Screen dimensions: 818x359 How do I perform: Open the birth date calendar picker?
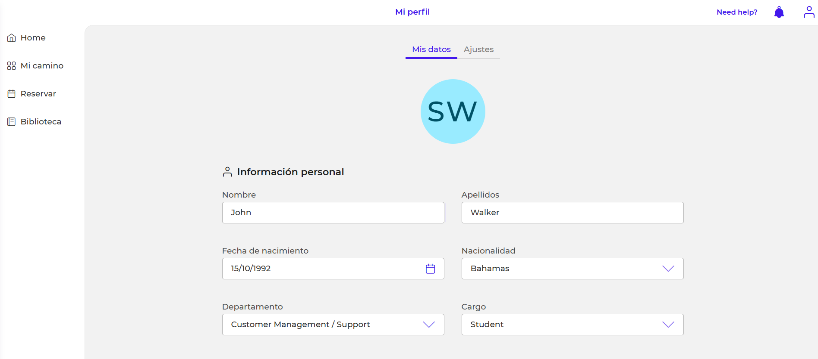click(430, 269)
